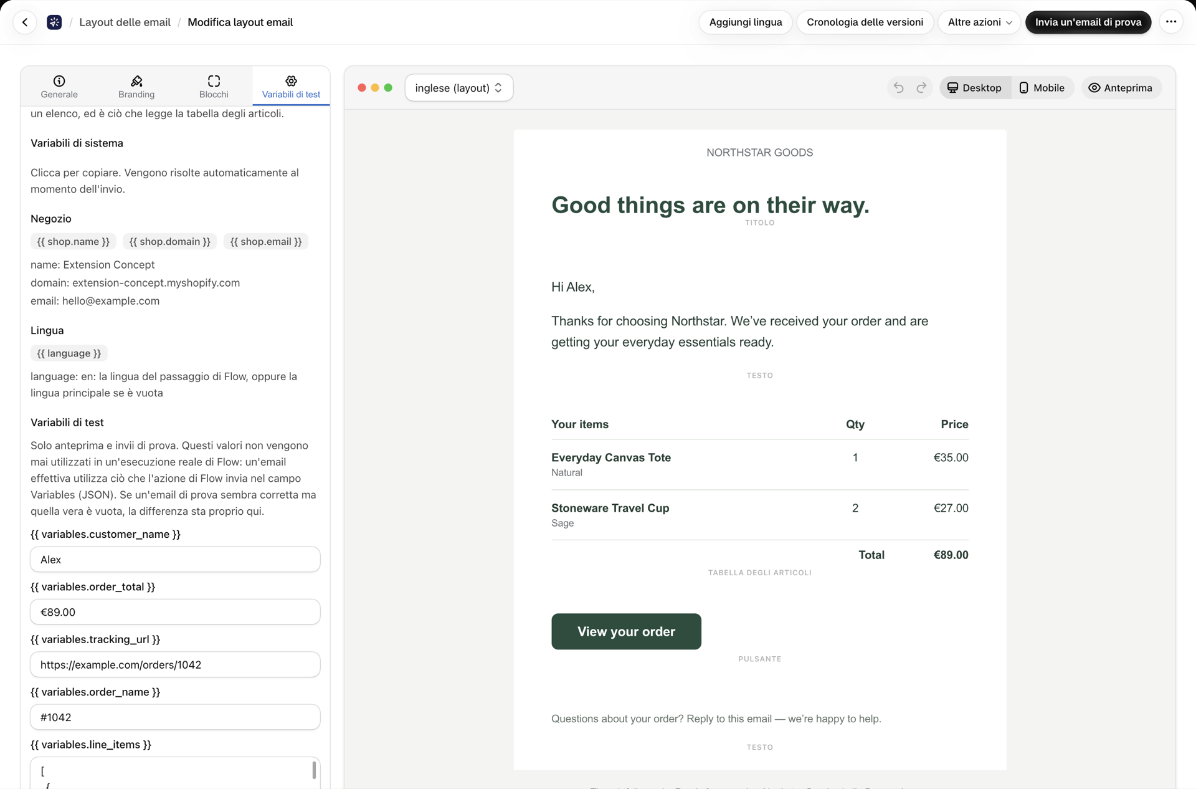This screenshot has height=789, width=1196.
Task: Open the three-dots more options menu
Action: coord(1171,22)
